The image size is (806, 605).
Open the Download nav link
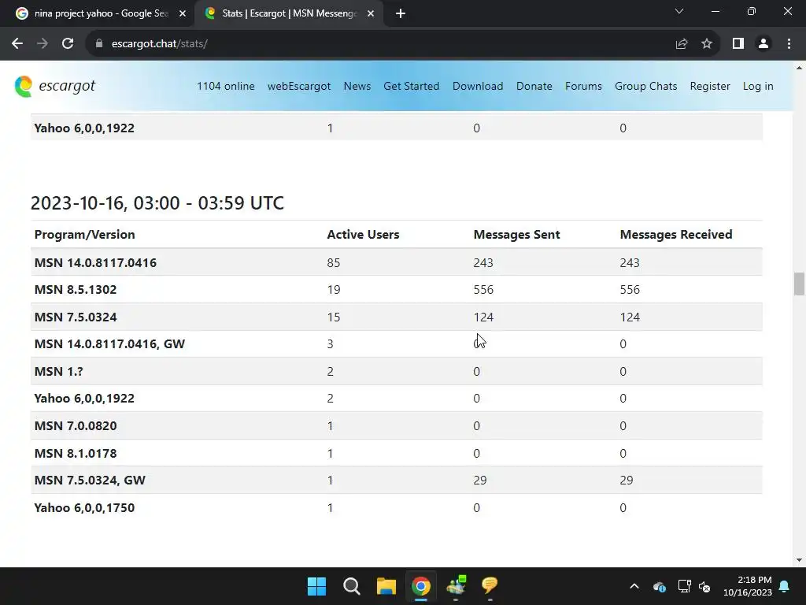click(478, 87)
